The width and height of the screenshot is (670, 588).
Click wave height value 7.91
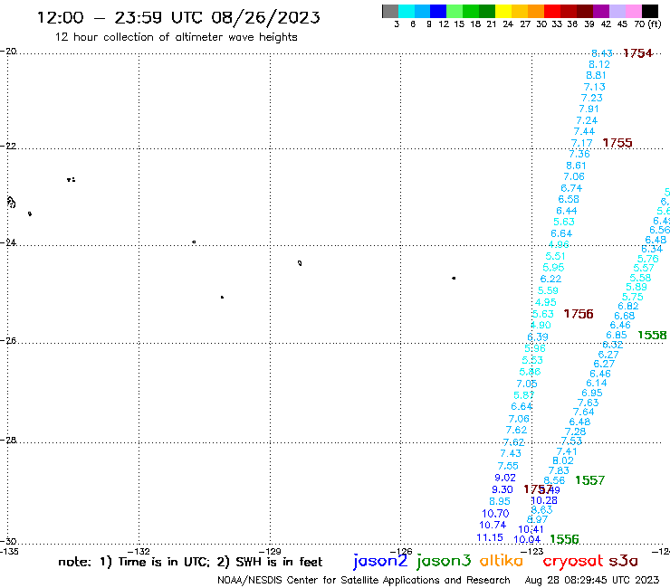589,109
